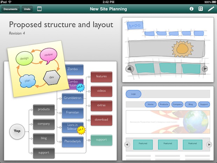Select the globe banner image
Screen dimensions: 217x163
click(168, 122)
